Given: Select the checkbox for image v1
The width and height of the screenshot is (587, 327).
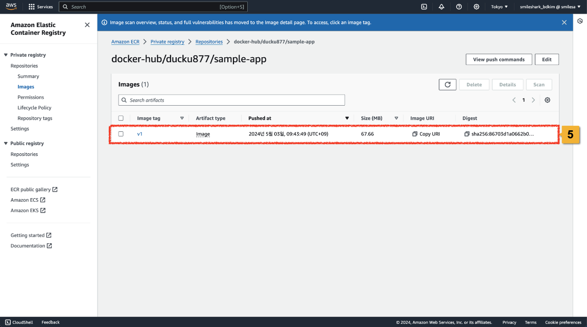Looking at the screenshot, I should point(121,134).
